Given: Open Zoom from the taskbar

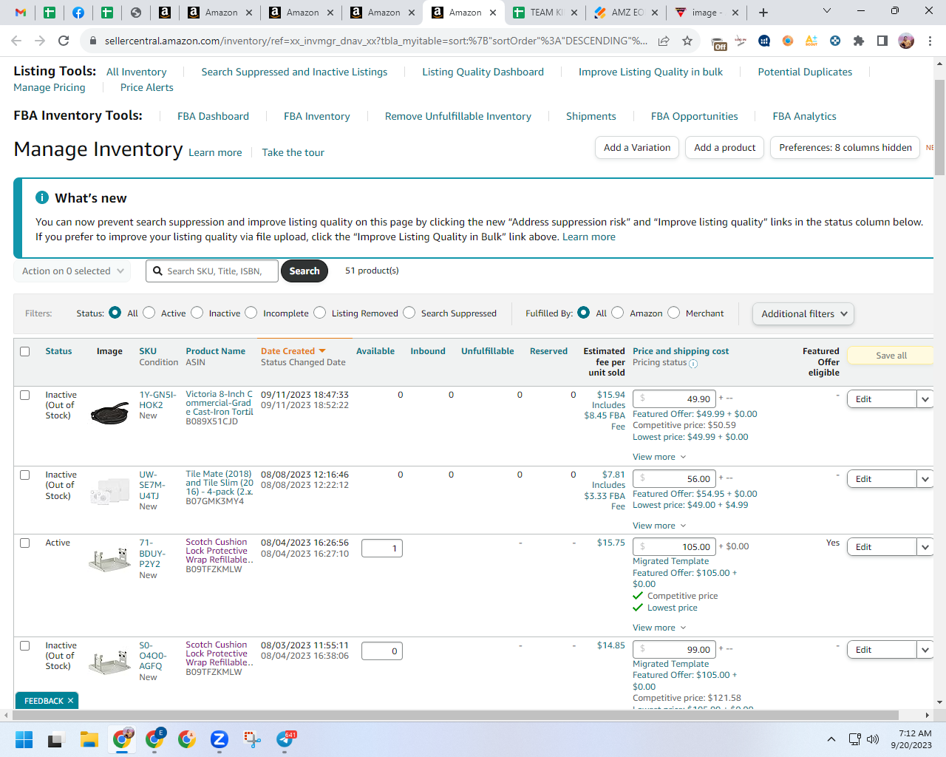Looking at the screenshot, I should coord(219,739).
